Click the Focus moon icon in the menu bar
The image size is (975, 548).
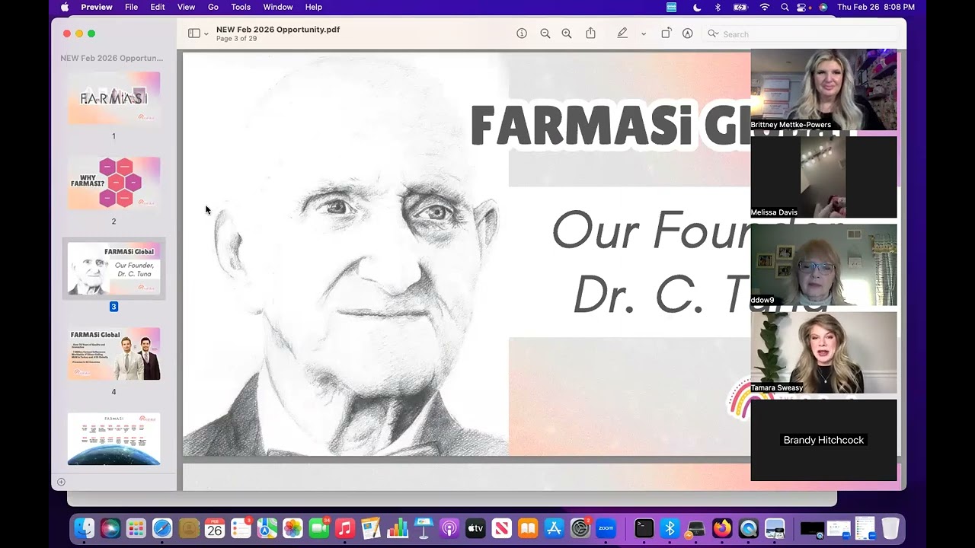697,7
